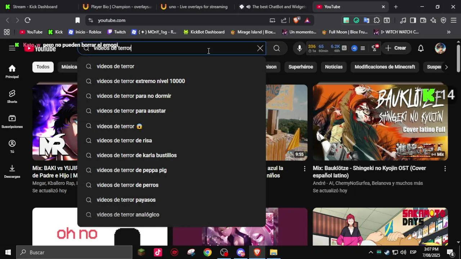461x259 pixels.
Task: Choose the suggestion with the scared emoji
Action: point(171,126)
